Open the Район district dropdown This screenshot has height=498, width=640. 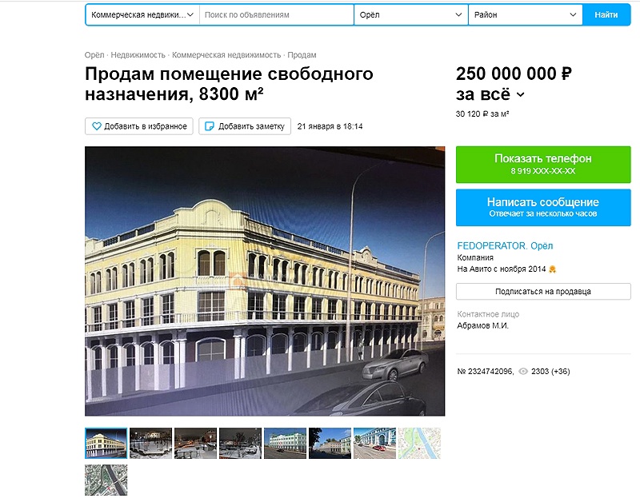point(526,14)
